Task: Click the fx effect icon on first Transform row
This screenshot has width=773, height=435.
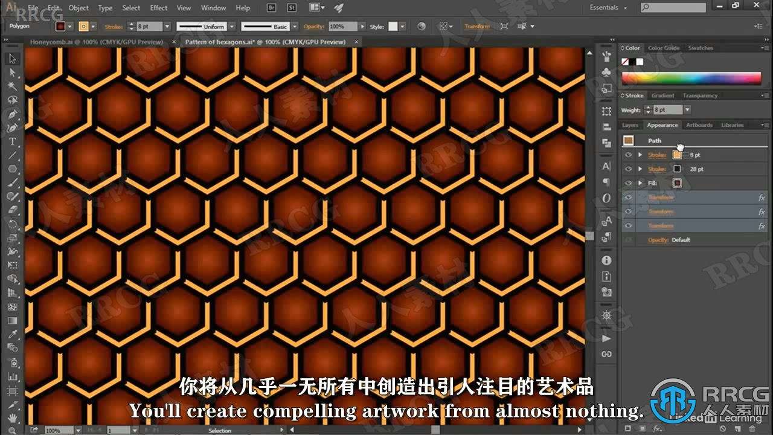Action: tap(762, 198)
